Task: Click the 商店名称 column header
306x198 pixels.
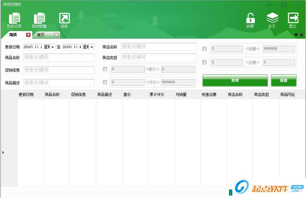Action: (240, 94)
